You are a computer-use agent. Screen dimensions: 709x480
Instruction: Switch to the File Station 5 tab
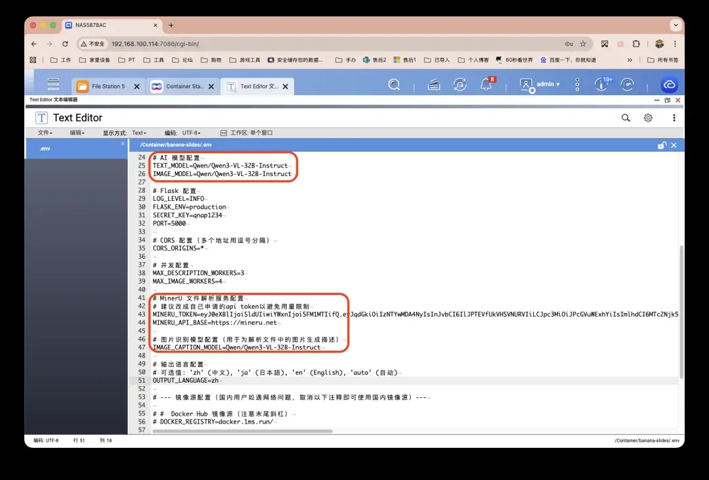point(108,86)
